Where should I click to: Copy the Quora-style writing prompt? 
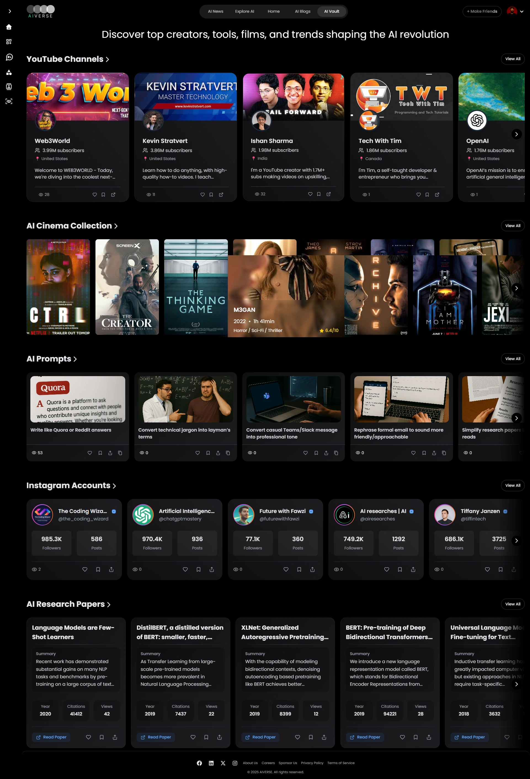coord(120,453)
